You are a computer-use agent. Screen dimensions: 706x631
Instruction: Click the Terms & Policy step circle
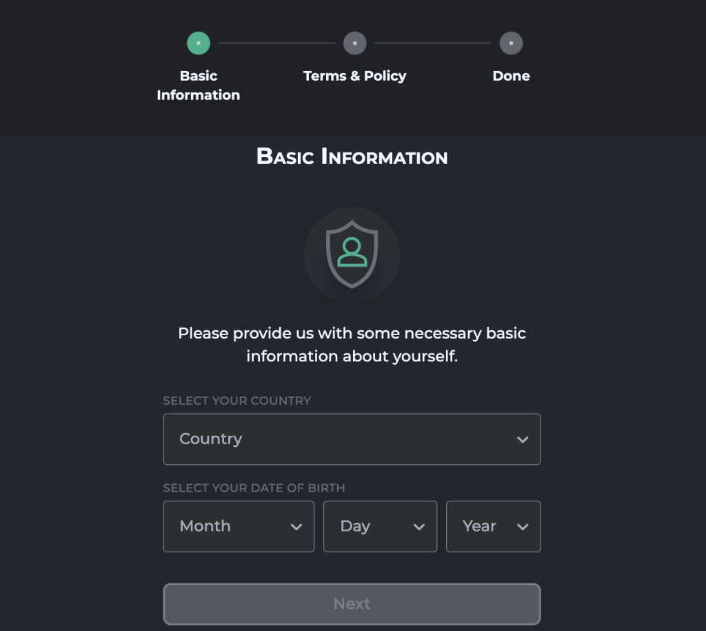355,43
